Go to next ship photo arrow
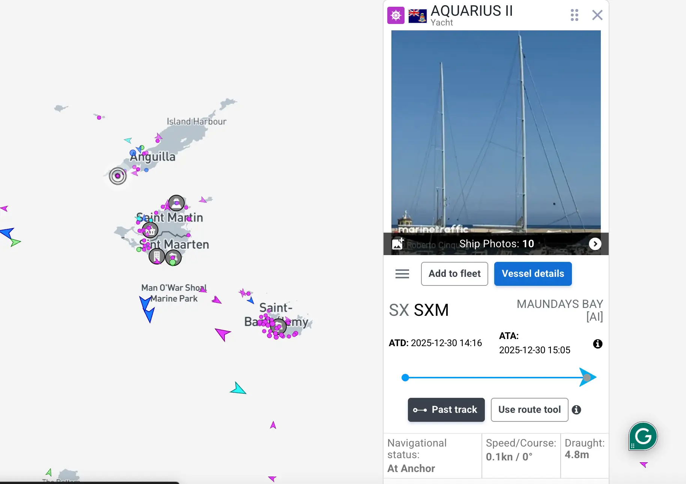Image resolution: width=686 pixels, height=484 pixels. click(x=595, y=244)
